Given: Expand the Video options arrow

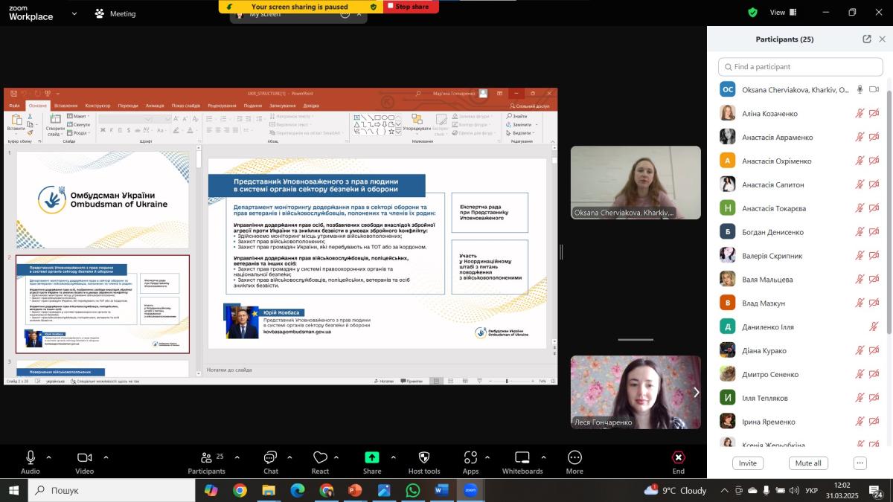Looking at the screenshot, I should (x=106, y=457).
